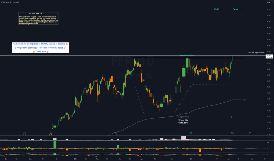Click the 'All-Time High -> 37.66' label
This screenshot has width=274, height=161.
tap(256, 52)
